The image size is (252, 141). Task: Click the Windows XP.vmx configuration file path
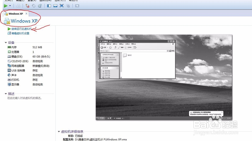(x=101, y=139)
